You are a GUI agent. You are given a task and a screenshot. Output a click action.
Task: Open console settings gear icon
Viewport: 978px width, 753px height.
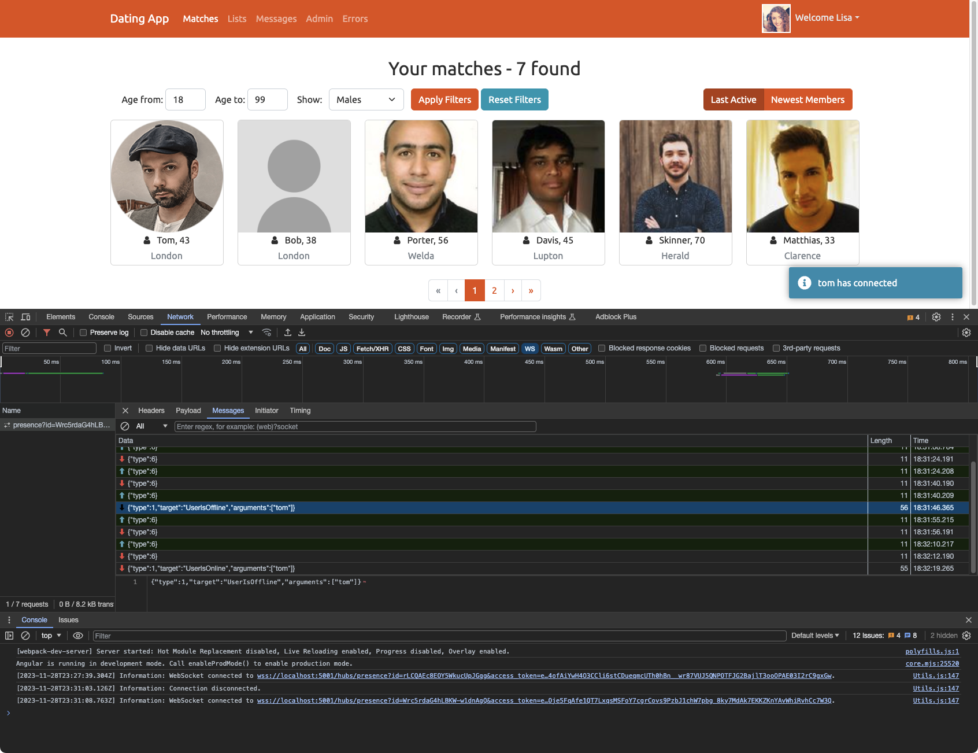click(x=966, y=636)
